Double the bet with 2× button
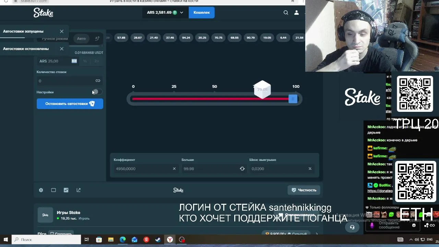 96,61
